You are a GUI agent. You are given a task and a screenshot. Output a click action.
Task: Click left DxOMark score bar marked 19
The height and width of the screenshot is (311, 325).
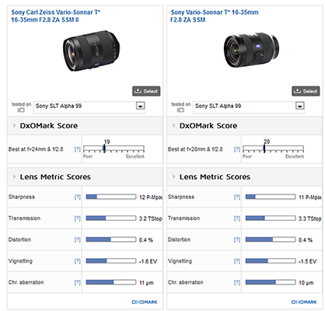pos(114,149)
